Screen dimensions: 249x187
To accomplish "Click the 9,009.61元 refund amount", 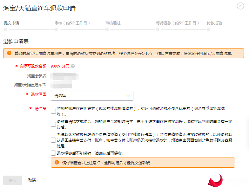I will point(60,66).
